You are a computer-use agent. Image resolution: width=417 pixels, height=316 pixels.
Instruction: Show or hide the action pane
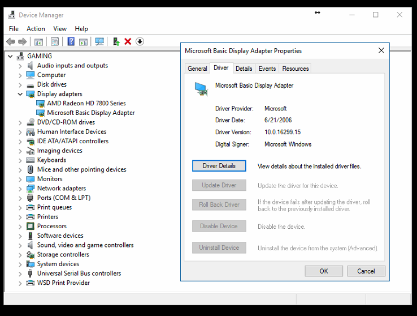[x=83, y=41]
